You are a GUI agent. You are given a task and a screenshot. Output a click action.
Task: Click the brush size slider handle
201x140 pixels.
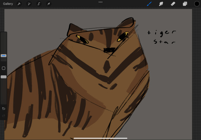4,56
